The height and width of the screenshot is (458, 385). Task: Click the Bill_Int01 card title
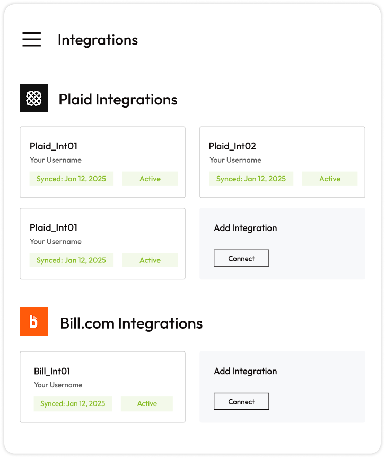tap(52, 371)
